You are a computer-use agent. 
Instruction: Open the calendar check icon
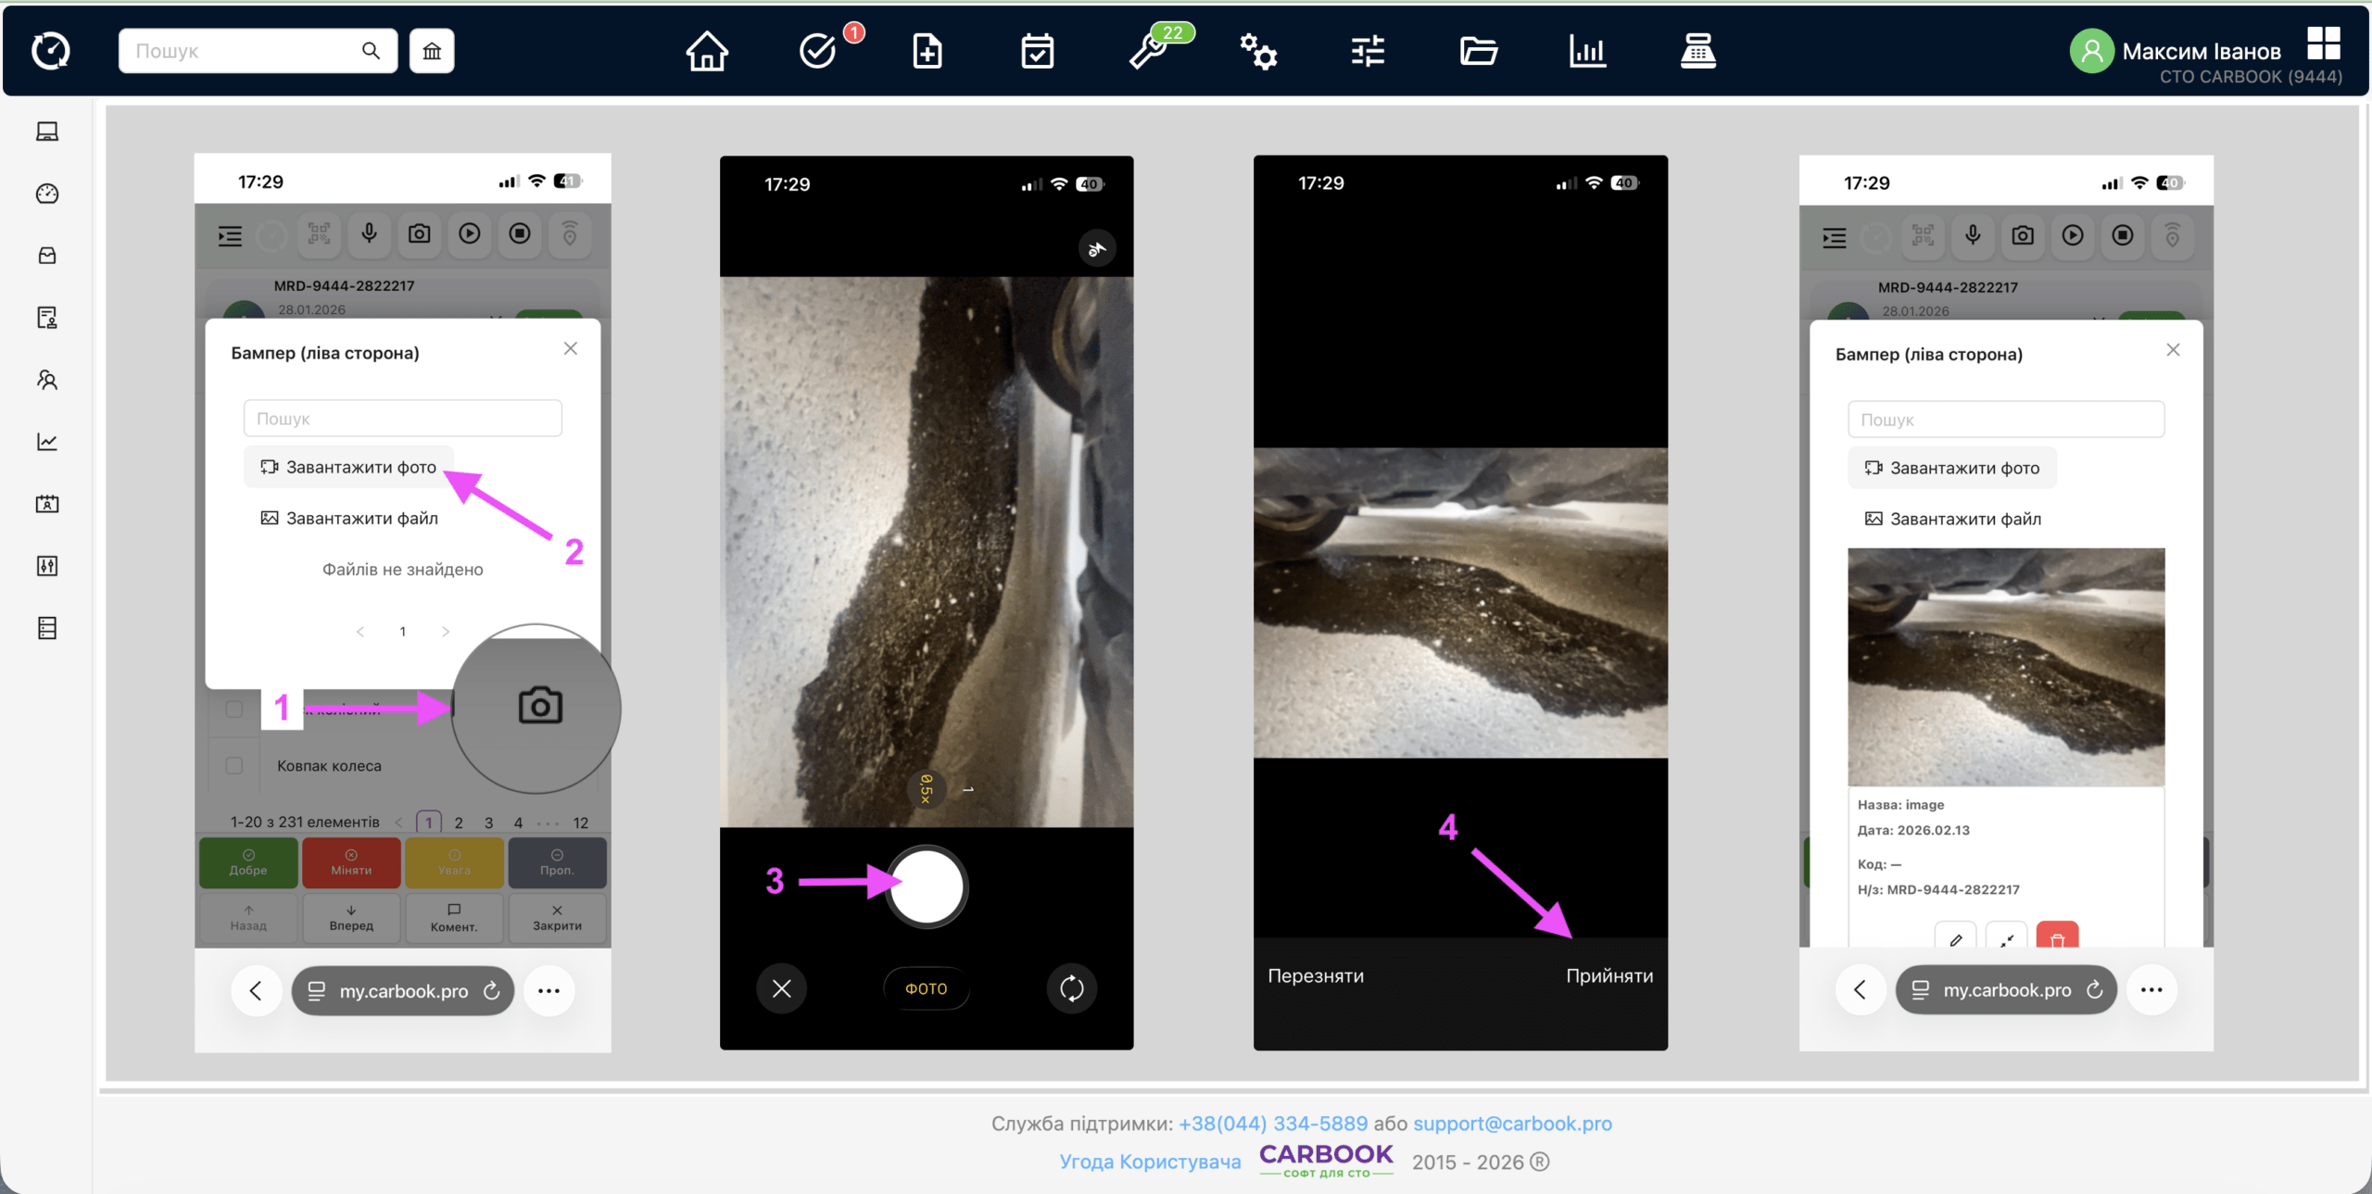pyautogui.click(x=1037, y=51)
